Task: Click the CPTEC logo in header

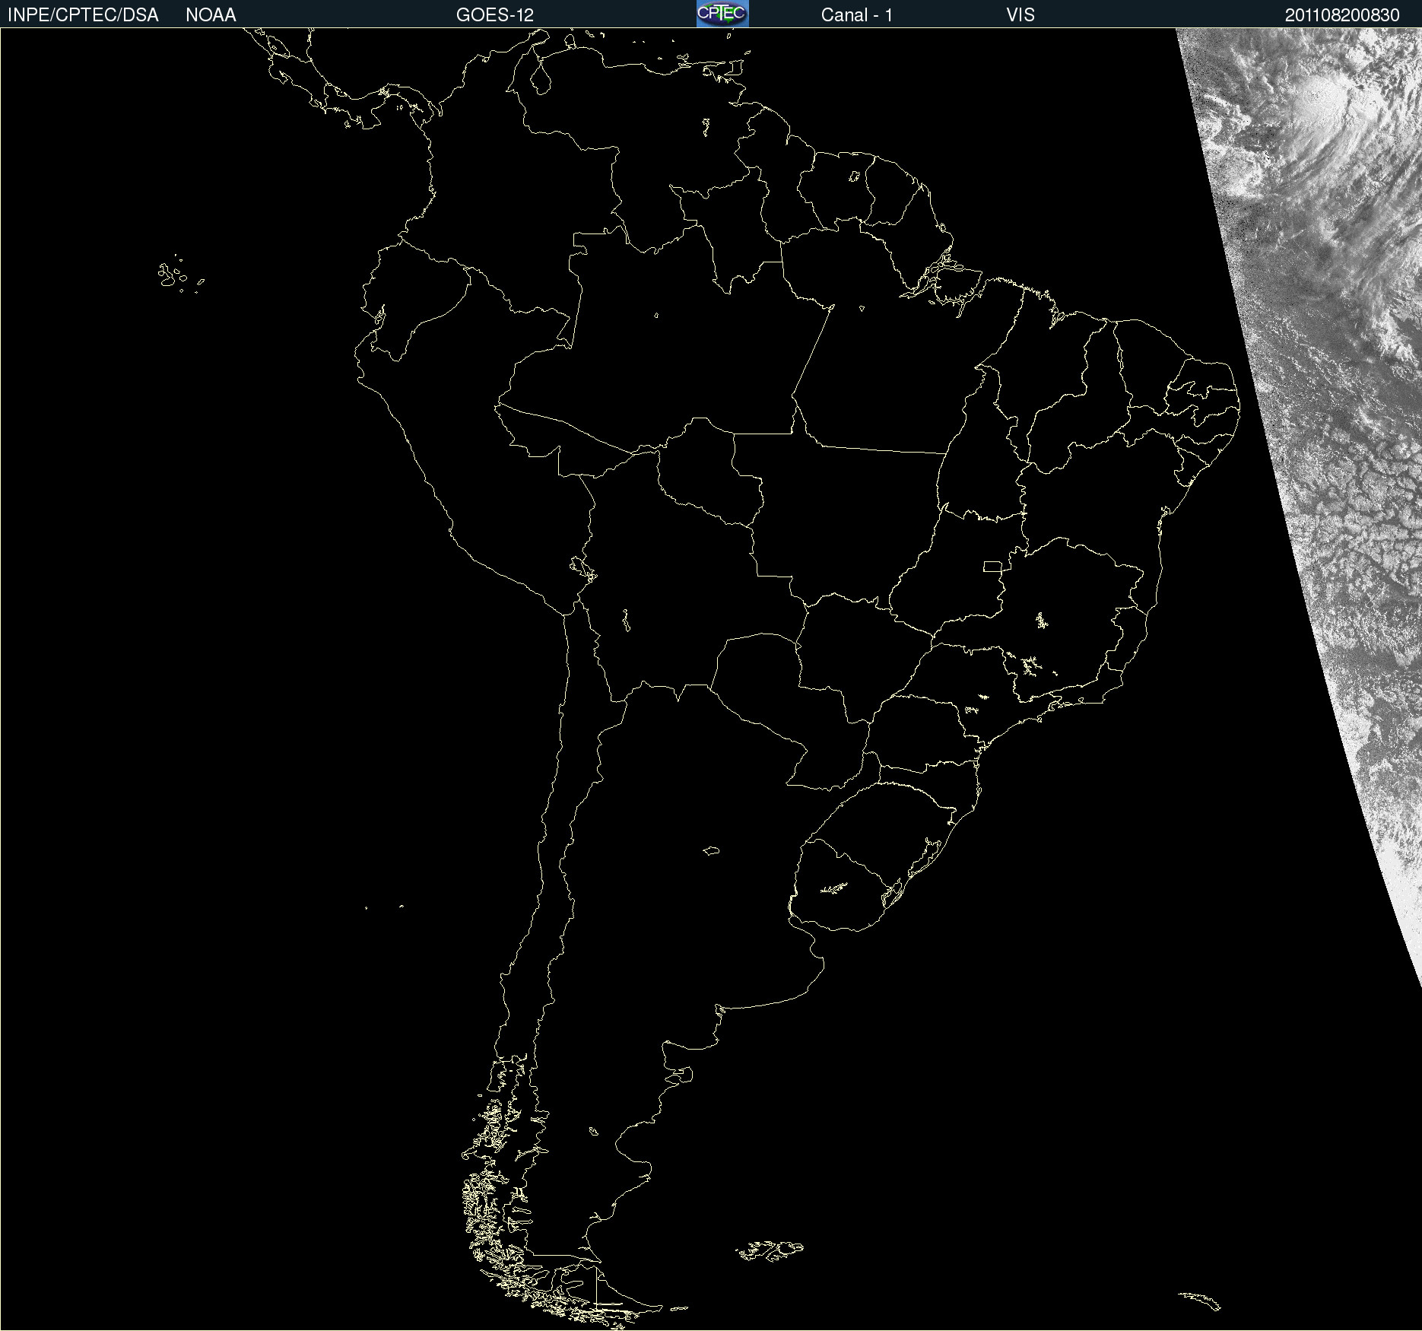Action: point(722,14)
